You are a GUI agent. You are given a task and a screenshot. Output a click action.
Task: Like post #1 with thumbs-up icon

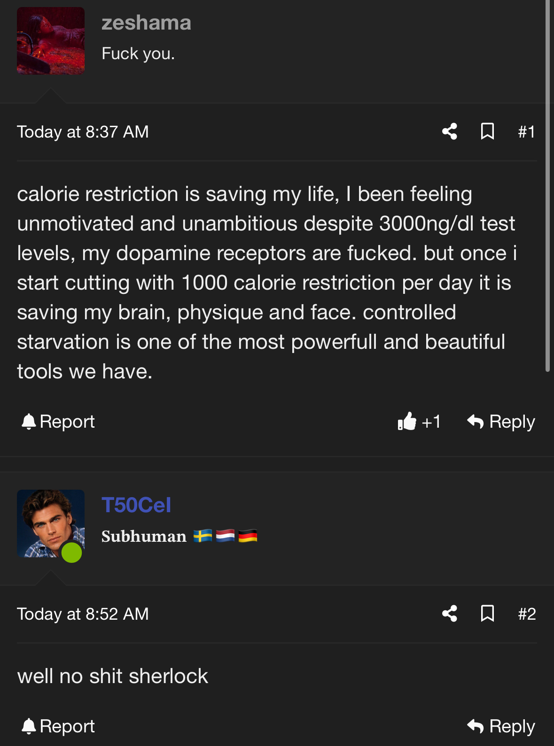(407, 421)
